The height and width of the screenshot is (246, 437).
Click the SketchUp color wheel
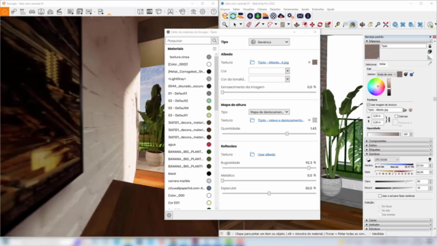pos(376,87)
